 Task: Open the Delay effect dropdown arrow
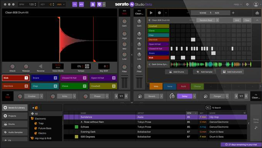(194, 96)
